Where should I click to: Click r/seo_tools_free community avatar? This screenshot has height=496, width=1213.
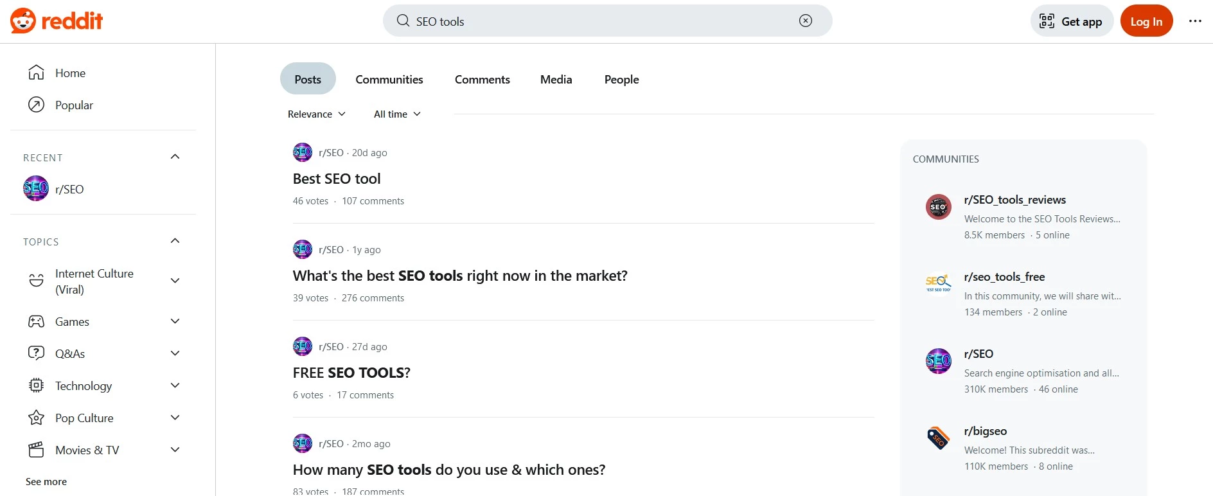click(939, 284)
